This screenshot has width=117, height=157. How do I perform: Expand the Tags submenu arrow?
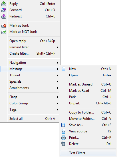pos(58,110)
